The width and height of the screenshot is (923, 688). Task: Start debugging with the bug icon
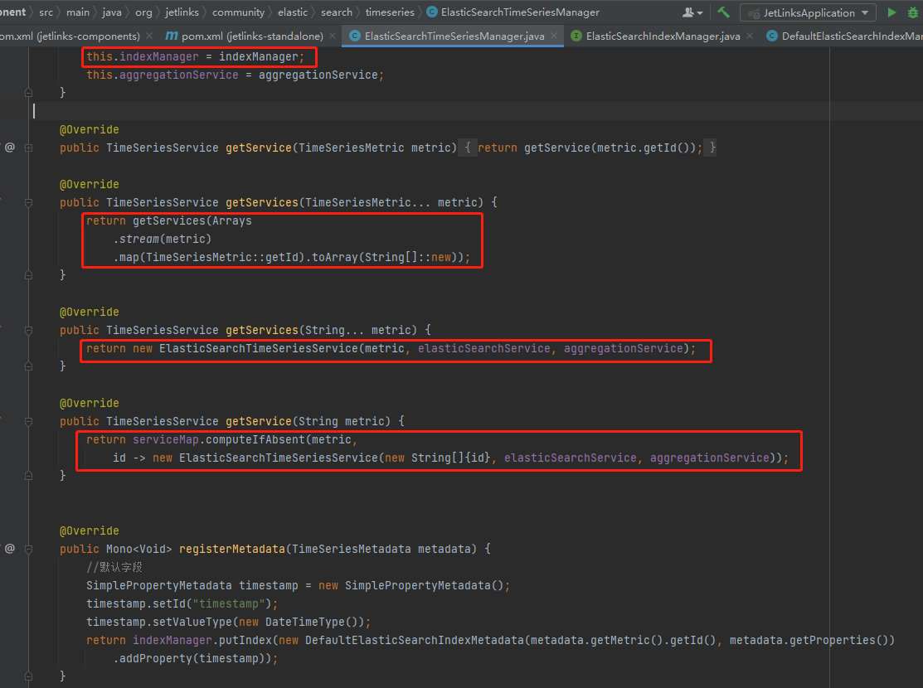tap(912, 12)
